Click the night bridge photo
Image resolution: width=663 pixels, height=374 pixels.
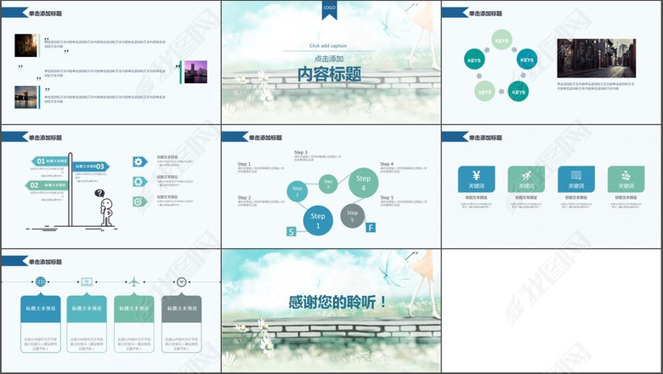pos(25,97)
